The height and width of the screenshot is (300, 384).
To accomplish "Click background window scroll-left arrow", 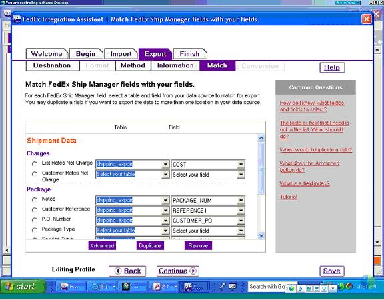I will pos(7,250).
